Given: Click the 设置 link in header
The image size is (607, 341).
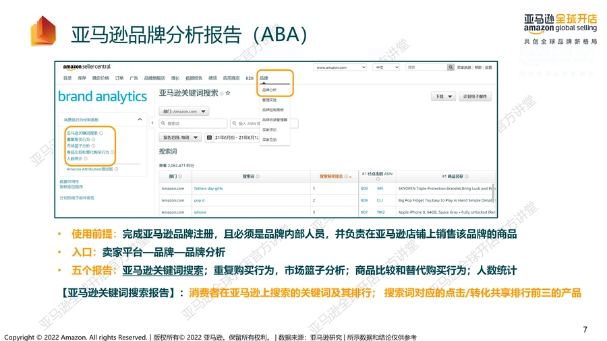Looking at the screenshot, I should tap(488, 67).
